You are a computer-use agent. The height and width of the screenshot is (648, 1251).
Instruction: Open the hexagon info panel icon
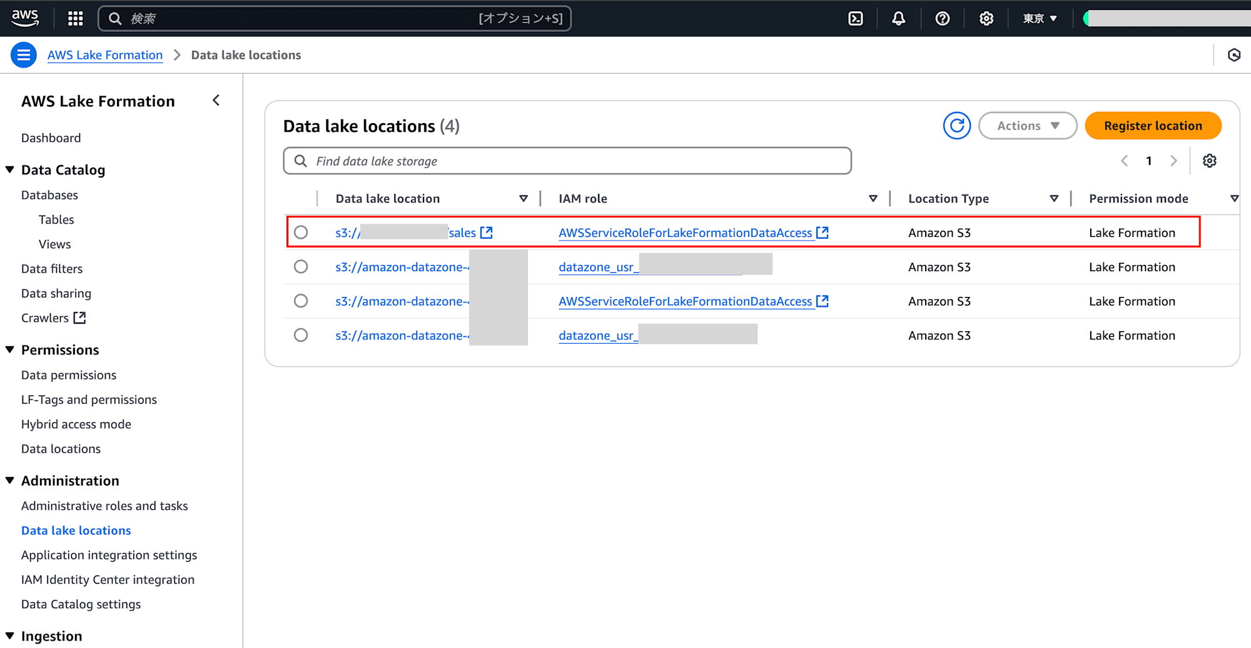tap(1233, 55)
